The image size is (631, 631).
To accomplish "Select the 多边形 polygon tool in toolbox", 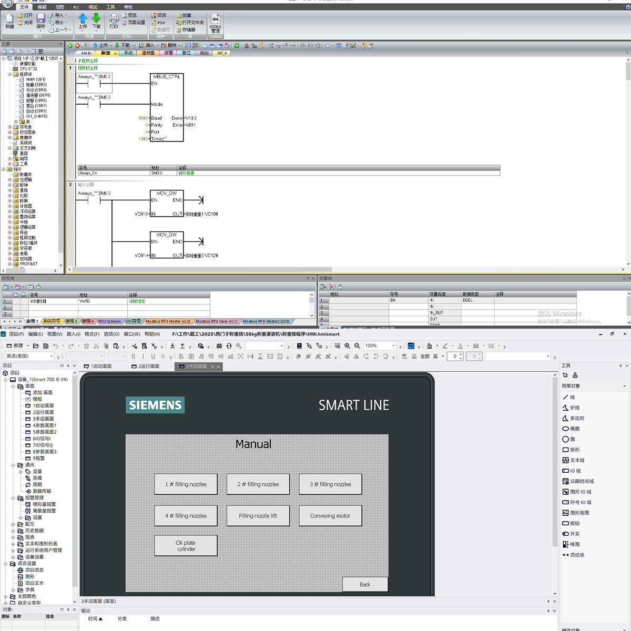I will click(x=573, y=418).
